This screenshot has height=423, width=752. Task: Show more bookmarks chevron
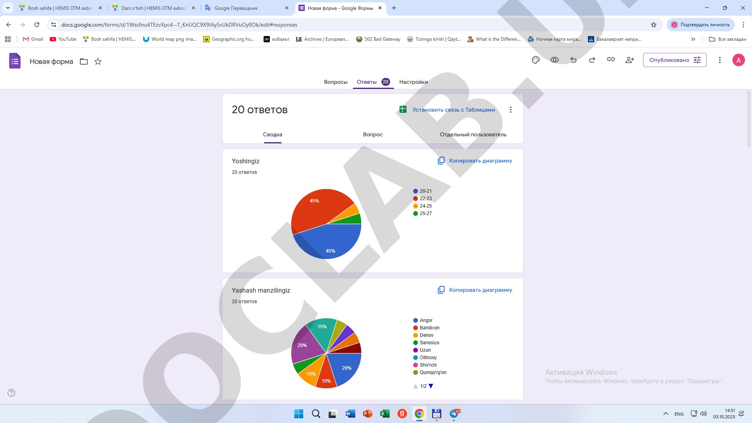point(693,39)
